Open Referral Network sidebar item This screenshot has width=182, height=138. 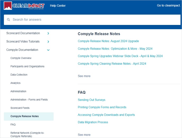coord(28,135)
